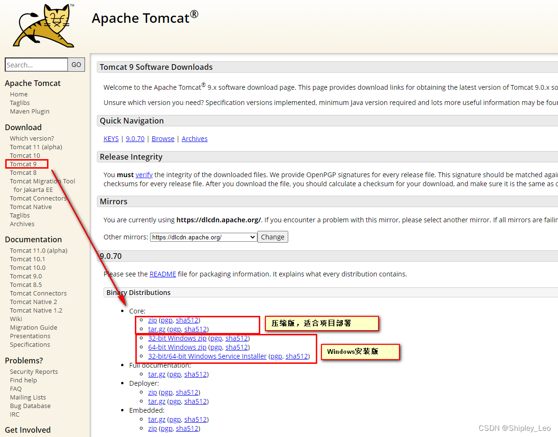558x437 pixels.
Task: Open Tomcat 10 download page
Action: (25, 155)
